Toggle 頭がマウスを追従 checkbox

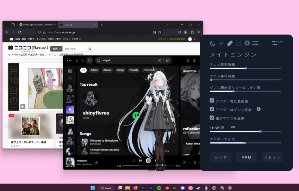(212, 118)
